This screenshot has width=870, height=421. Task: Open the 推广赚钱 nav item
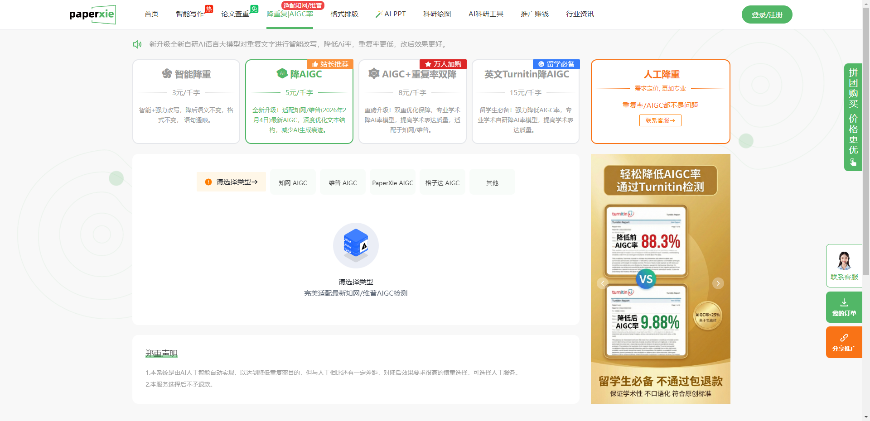point(535,14)
